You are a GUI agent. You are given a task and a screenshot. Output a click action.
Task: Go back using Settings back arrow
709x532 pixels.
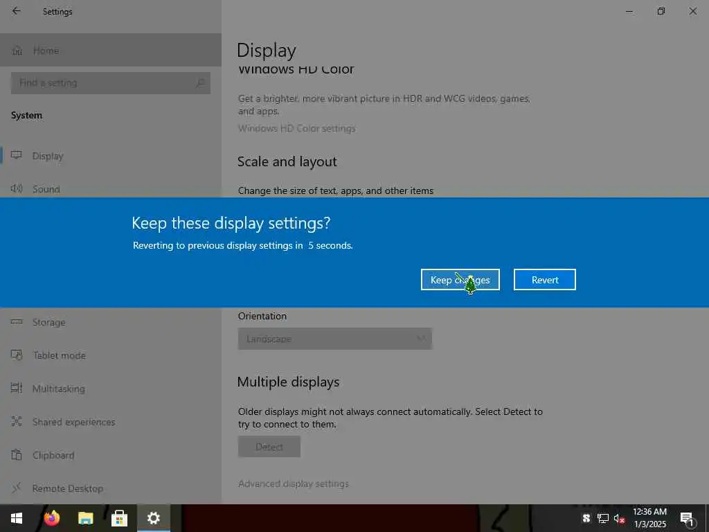click(17, 11)
